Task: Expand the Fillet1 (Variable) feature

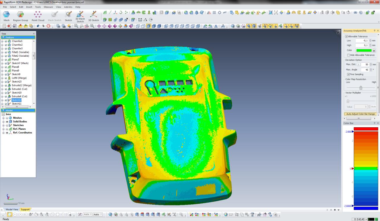Action: pyautogui.click(x=2, y=52)
